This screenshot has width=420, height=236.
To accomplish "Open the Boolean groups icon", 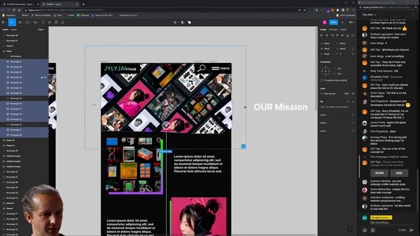I will click(x=190, y=22).
